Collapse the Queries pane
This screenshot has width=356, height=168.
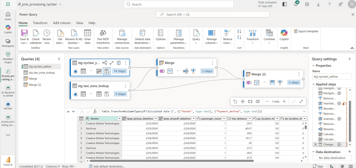pos(59,59)
